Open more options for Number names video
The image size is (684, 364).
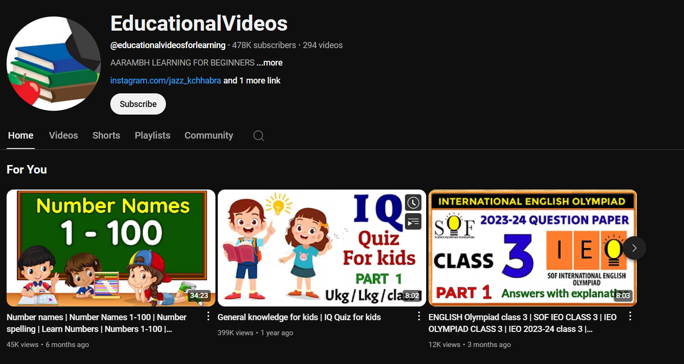click(208, 316)
